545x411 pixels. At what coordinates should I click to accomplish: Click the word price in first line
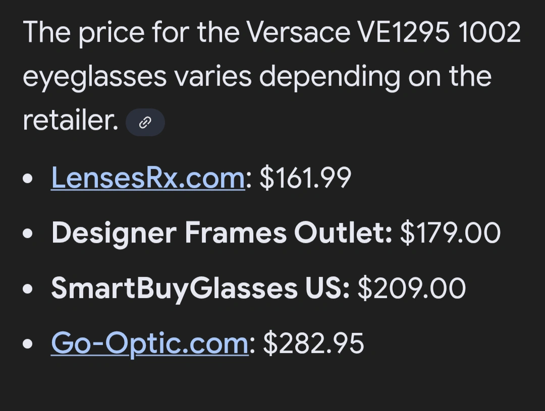pos(102,33)
